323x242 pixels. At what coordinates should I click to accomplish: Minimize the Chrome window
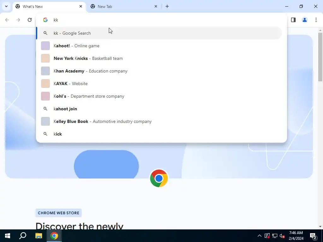(x=286, y=6)
